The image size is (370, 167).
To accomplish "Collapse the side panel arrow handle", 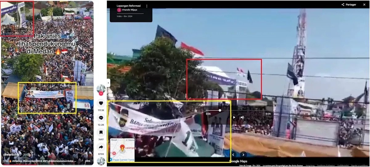I will pos(109,83).
